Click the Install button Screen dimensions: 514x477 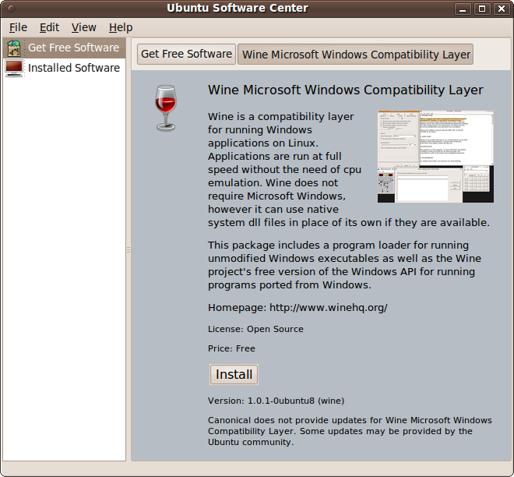coord(234,374)
